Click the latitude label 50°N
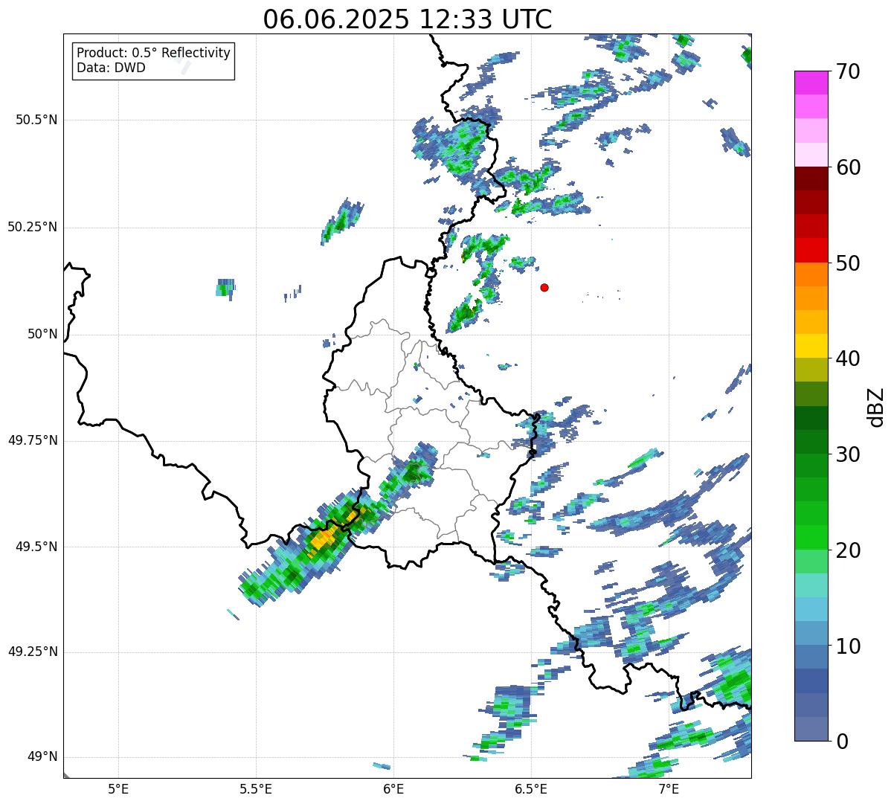 click(x=42, y=334)
